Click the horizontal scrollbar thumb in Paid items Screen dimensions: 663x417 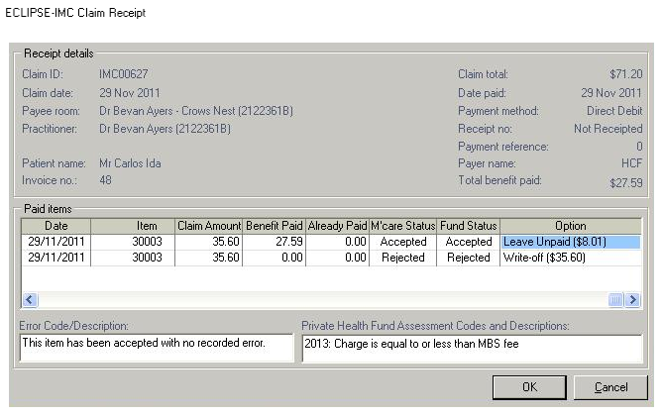(x=615, y=300)
